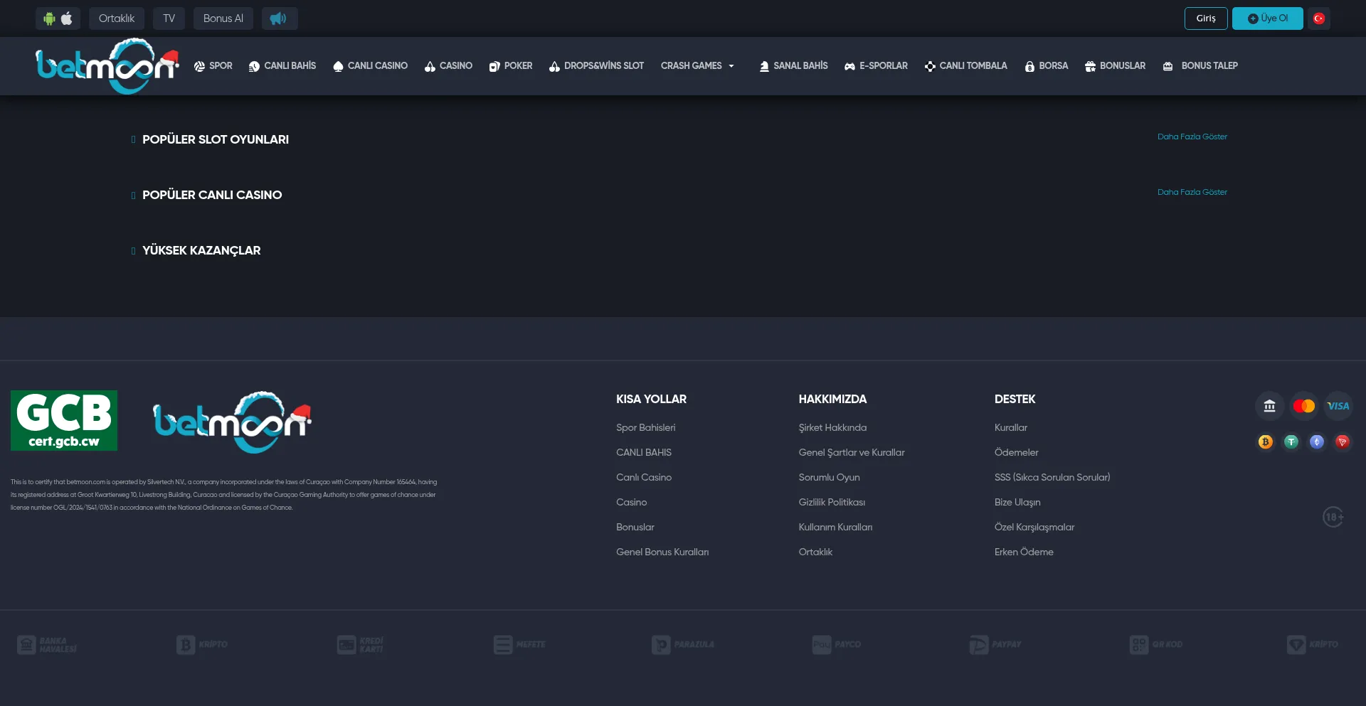Click the bank transfer icon in footer
Image resolution: width=1366 pixels, height=706 pixels.
(x=1269, y=406)
